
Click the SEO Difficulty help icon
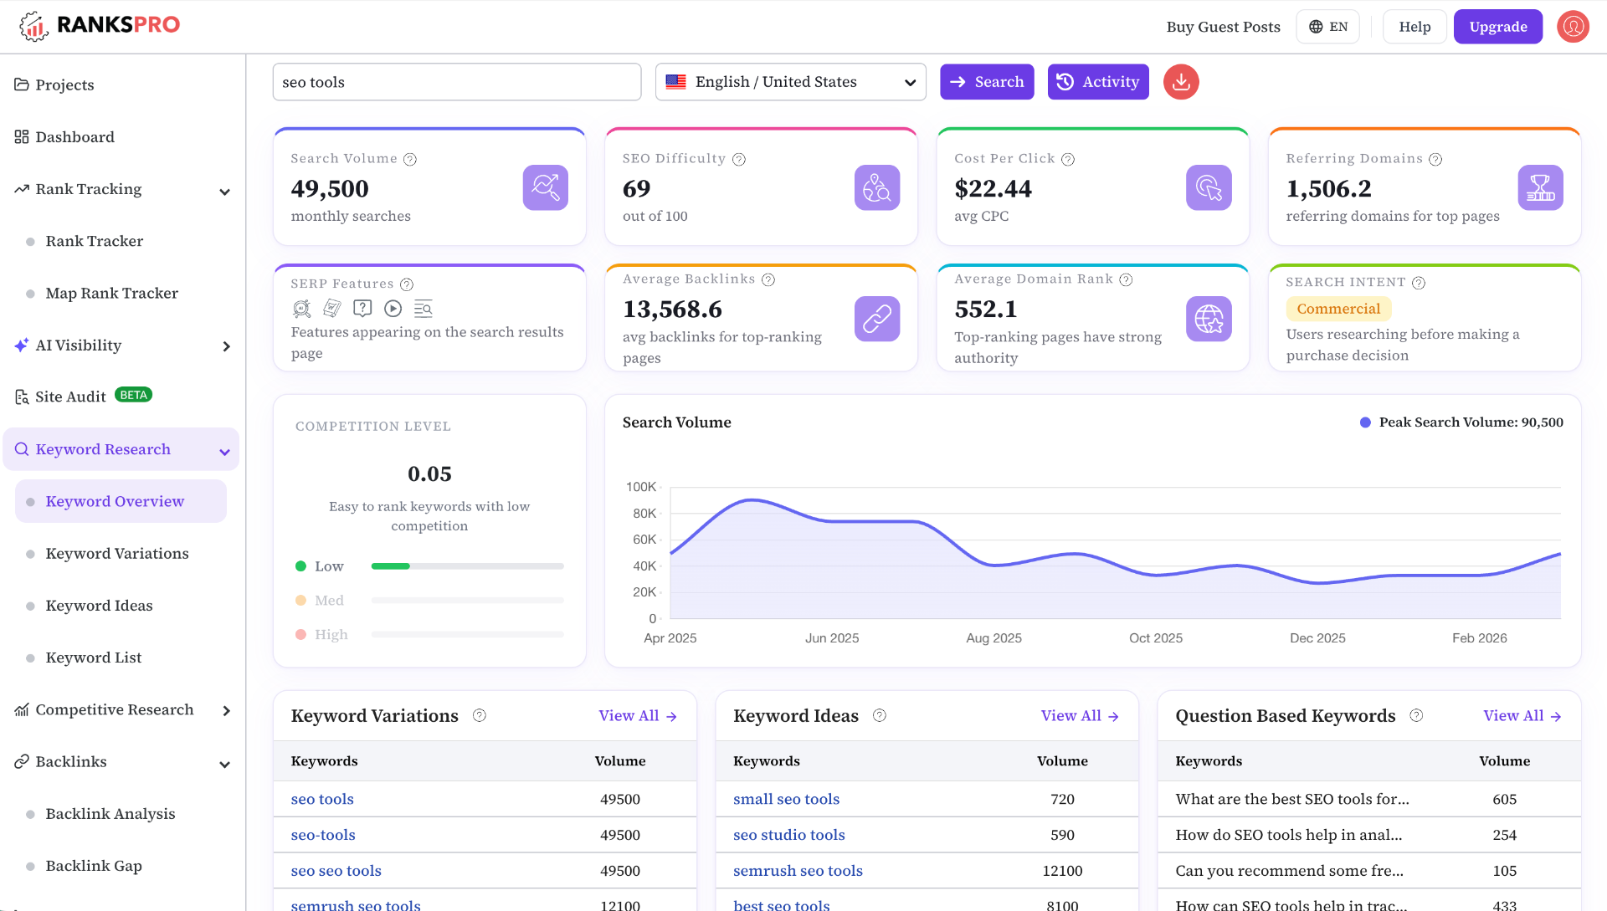tap(739, 159)
